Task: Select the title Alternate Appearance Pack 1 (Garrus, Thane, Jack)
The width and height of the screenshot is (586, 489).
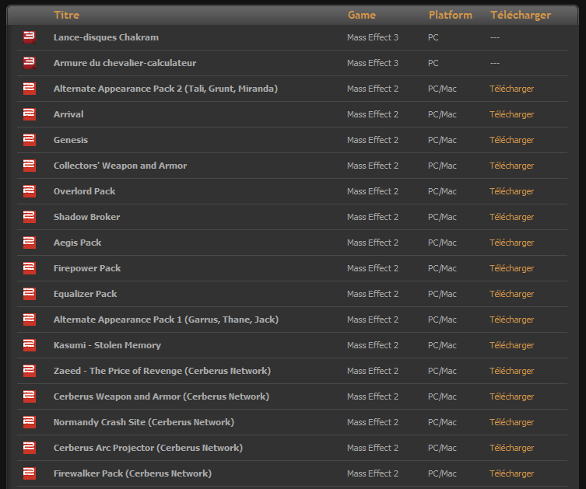Action: (166, 320)
